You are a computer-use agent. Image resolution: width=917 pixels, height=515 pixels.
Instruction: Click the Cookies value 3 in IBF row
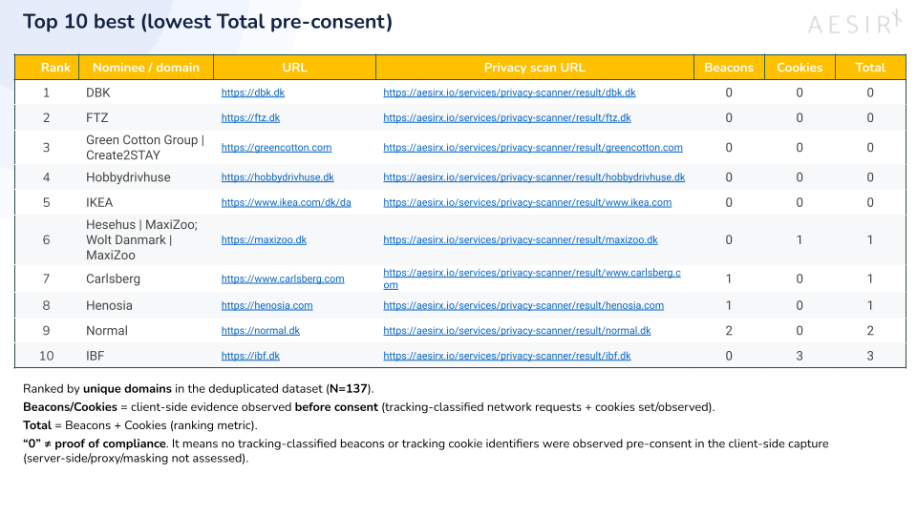800,356
